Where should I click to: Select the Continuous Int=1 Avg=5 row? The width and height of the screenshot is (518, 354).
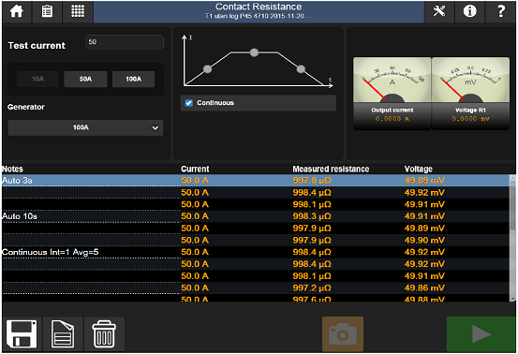click(256, 252)
